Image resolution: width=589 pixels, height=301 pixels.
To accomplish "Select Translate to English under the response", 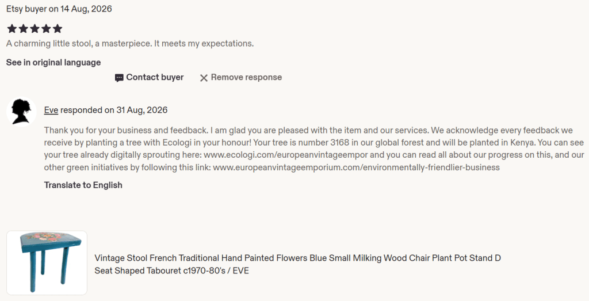I will tap(83, 185).
